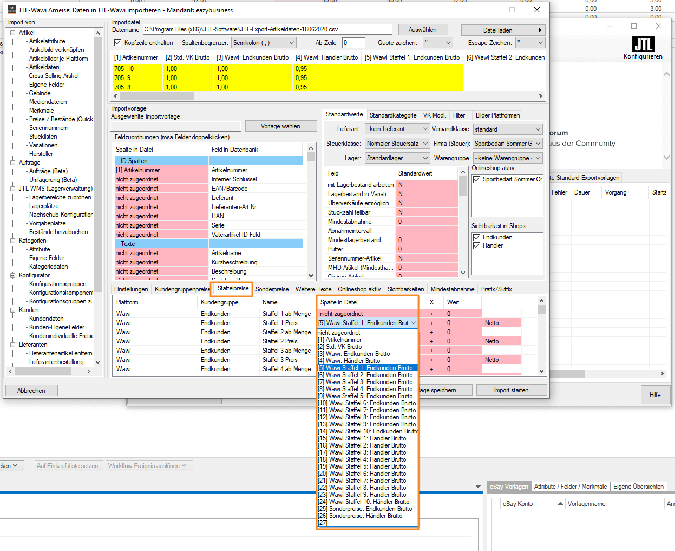Click the 705_10 preview cell
675x551 pixels.
pos(136,69)
